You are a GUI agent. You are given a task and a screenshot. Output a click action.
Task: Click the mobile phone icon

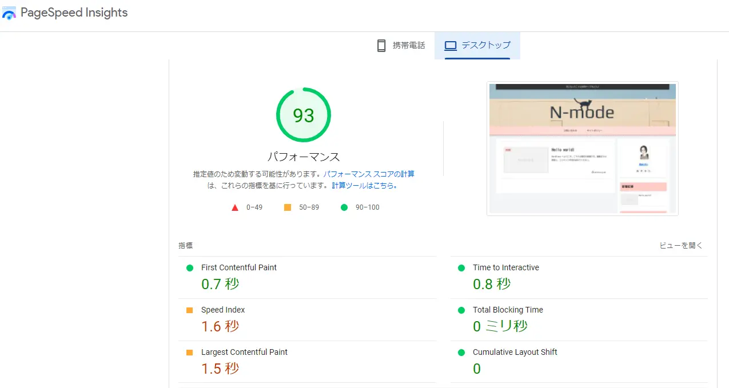click(x=381, y=46)
